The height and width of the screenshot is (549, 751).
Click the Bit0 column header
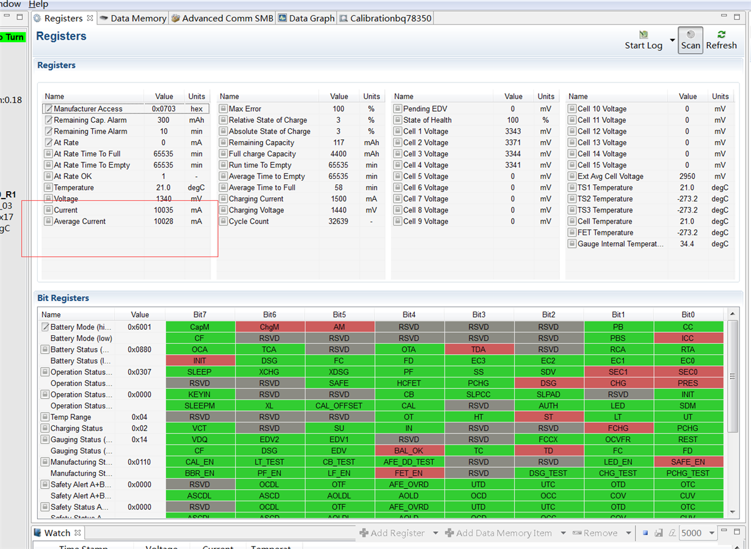pyautogui.click(x=688, y=314)
